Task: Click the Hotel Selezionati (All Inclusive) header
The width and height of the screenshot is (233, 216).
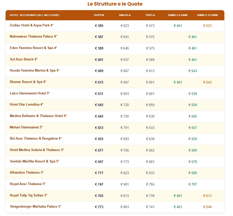Action: pos(34,15)
